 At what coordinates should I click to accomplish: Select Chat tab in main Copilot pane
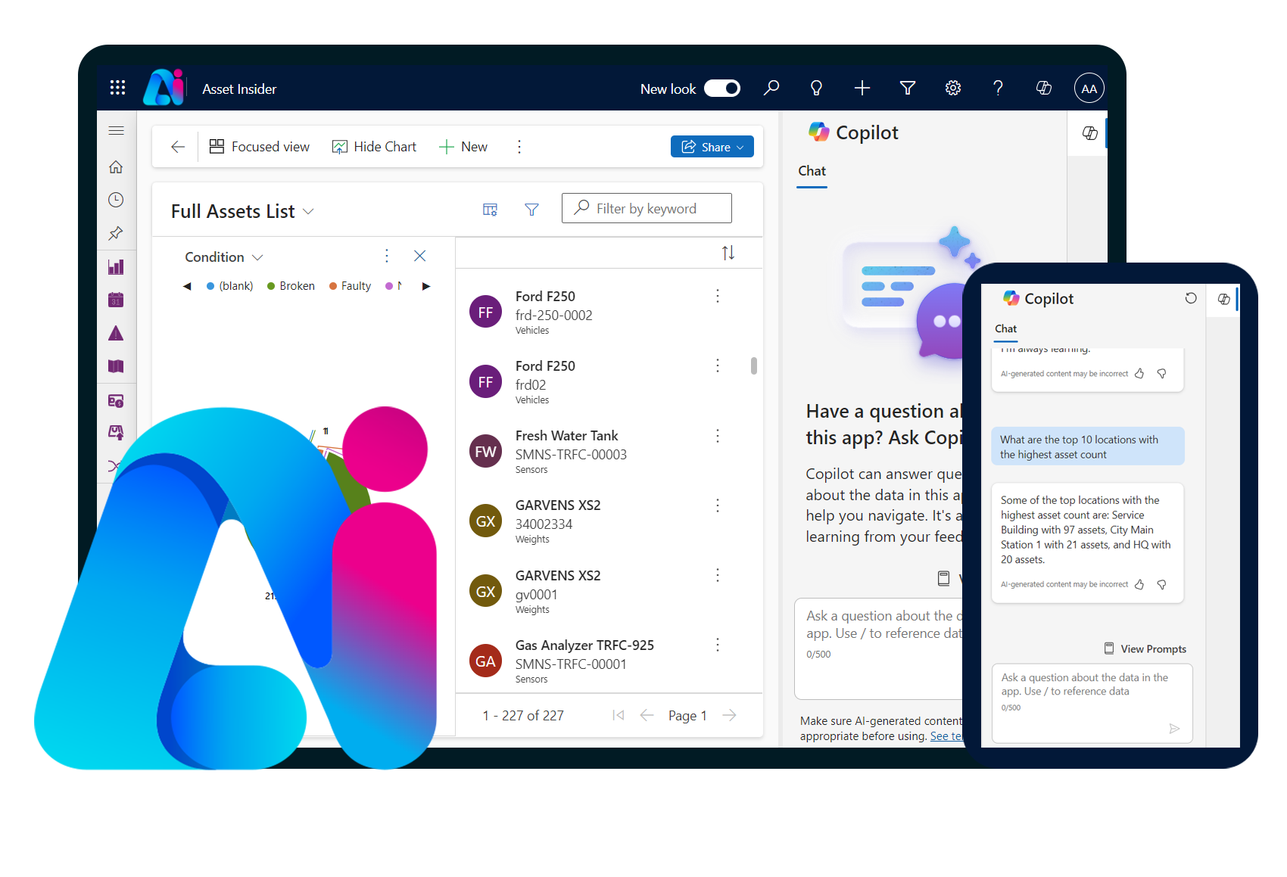812,171
